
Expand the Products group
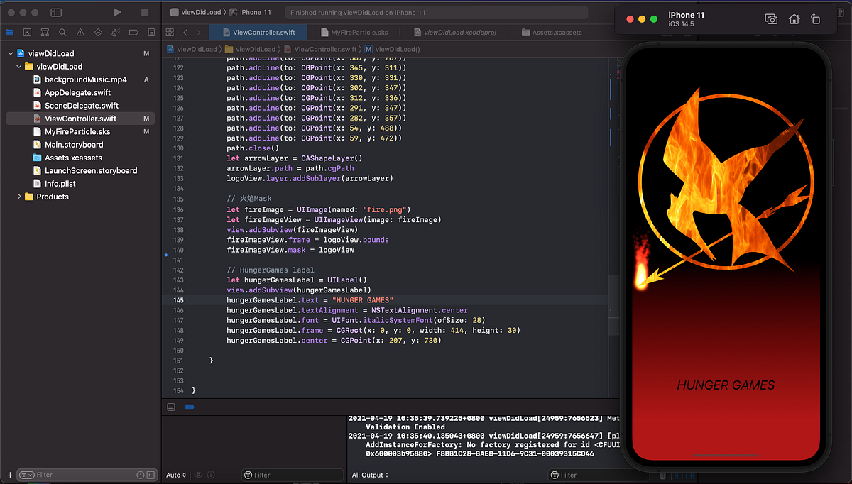point(19,197)
